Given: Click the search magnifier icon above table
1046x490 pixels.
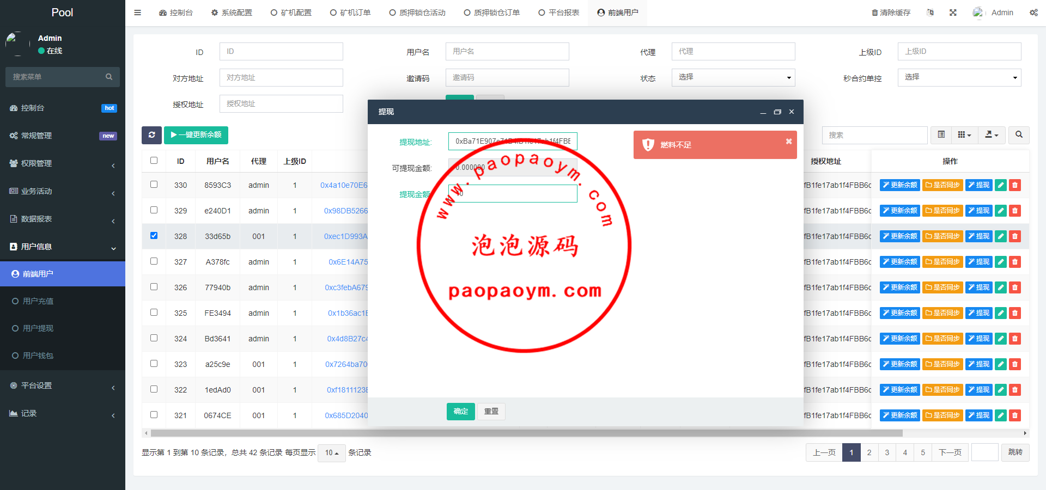Looking at the screenshot, I should click(x=1019, y=135).
